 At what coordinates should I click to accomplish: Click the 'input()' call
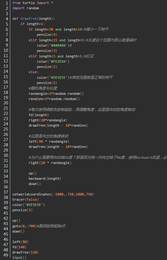point(20,258)
